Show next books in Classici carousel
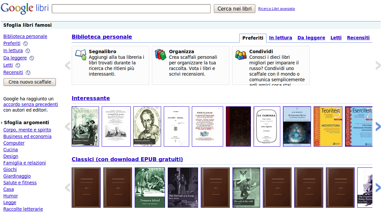The image size is (382, 213). [378, 188]
